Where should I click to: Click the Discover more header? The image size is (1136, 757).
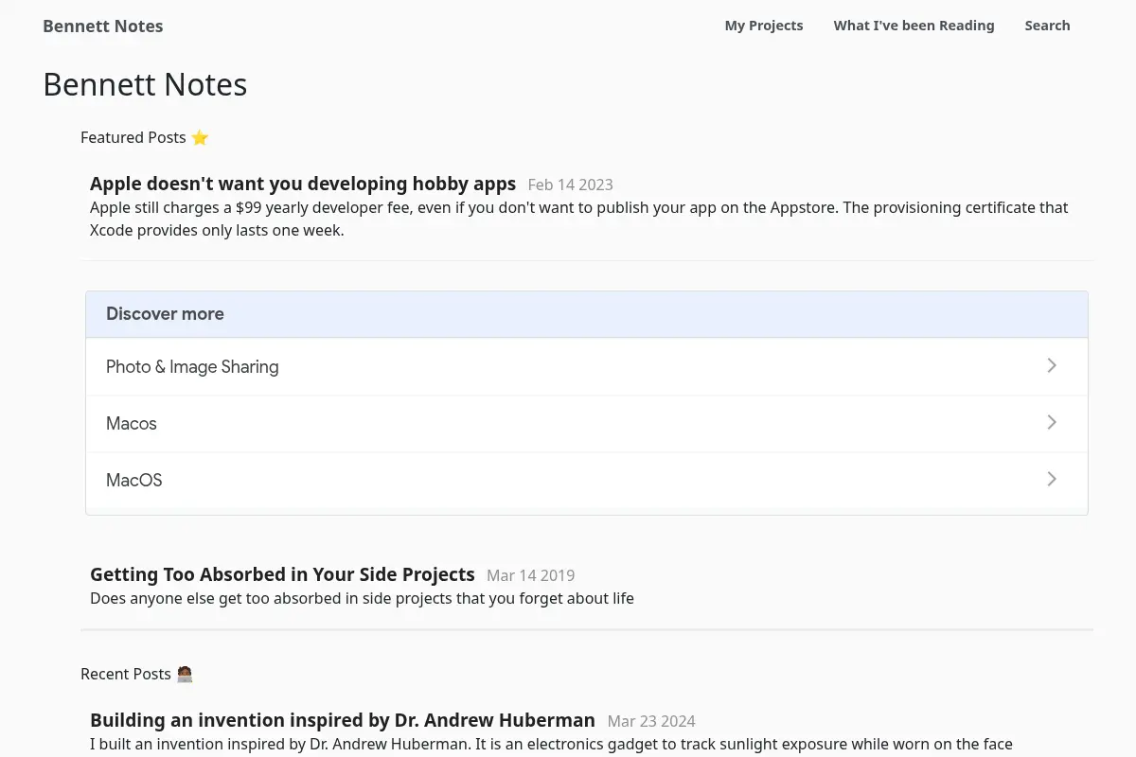(587, 314)
